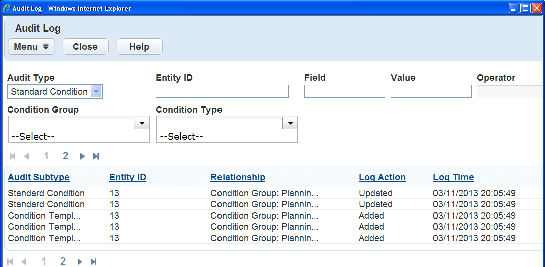The width and height of the screenshot is (545, 267).
Task: Sort by Log Action column header
Action: tap(382, 177)
